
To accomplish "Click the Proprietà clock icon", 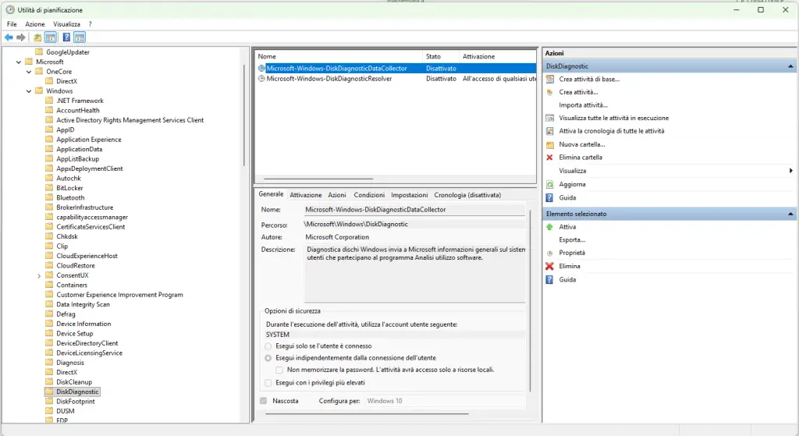I will point(550,253).
